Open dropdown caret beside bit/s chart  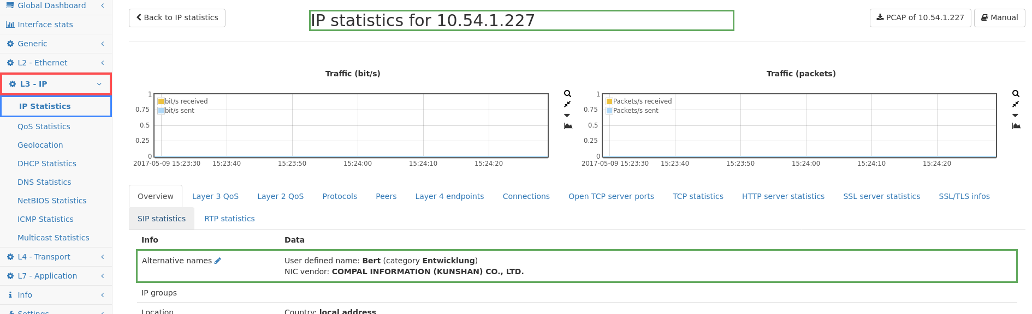567,115
